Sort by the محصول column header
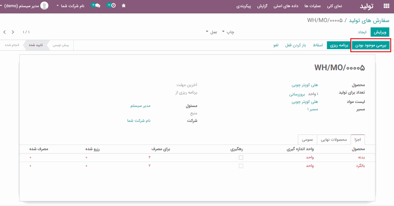394x206 pixels. [x=358, y=149]
